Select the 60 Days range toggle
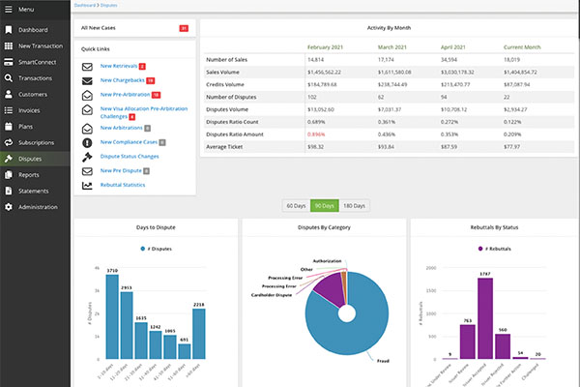Viewport: 580px width, 387px height. 297,205
